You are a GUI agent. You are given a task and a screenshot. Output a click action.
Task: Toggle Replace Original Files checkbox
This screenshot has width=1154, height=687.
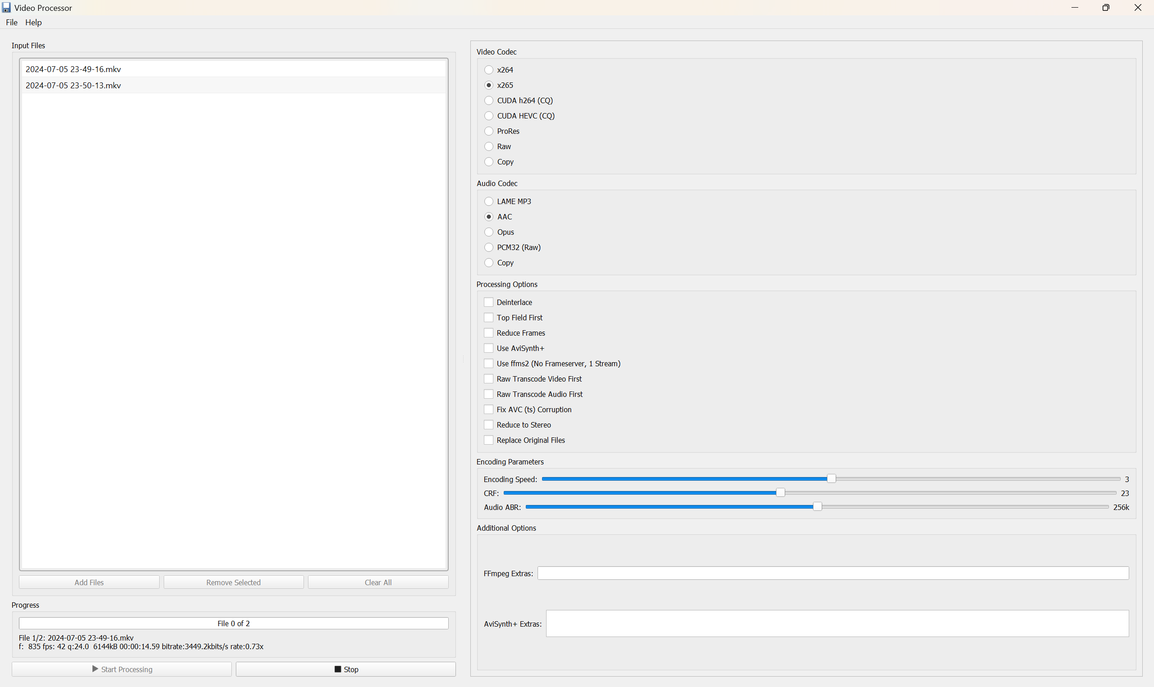tap(488, 440)
